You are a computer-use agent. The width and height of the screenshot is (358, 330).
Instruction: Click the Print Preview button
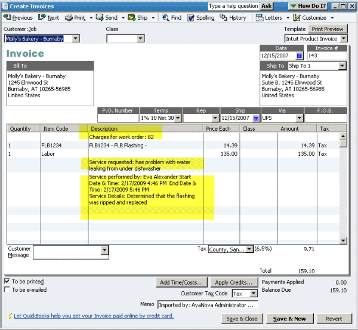[x=328, y=29]
